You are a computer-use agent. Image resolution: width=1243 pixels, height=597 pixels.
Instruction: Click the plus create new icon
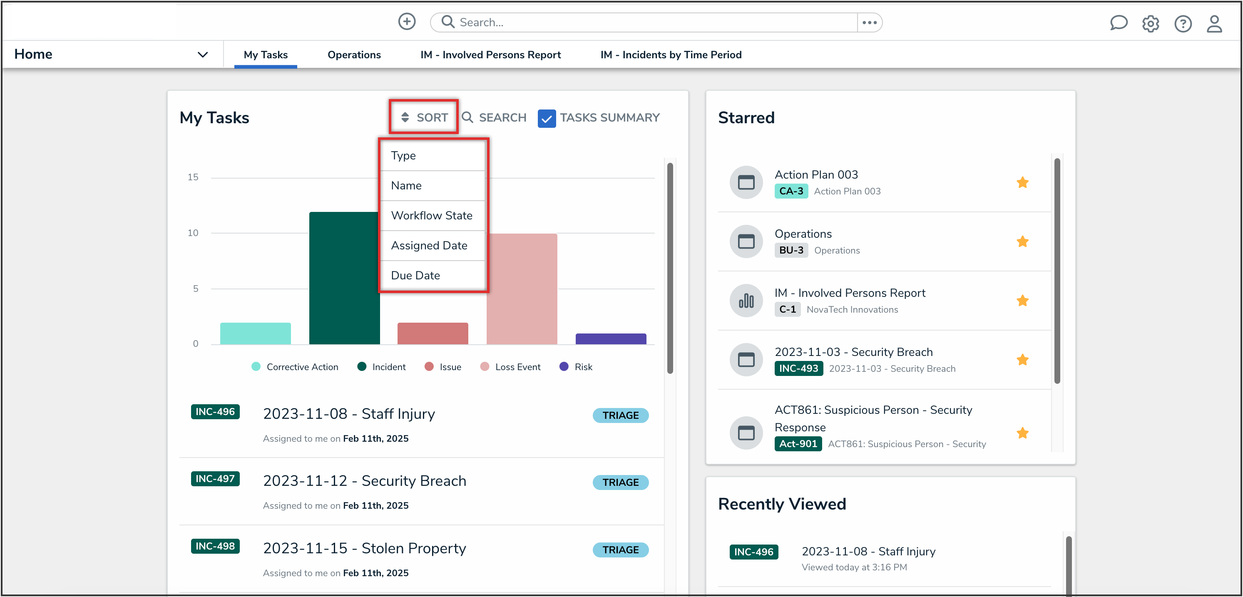point(406,22)
